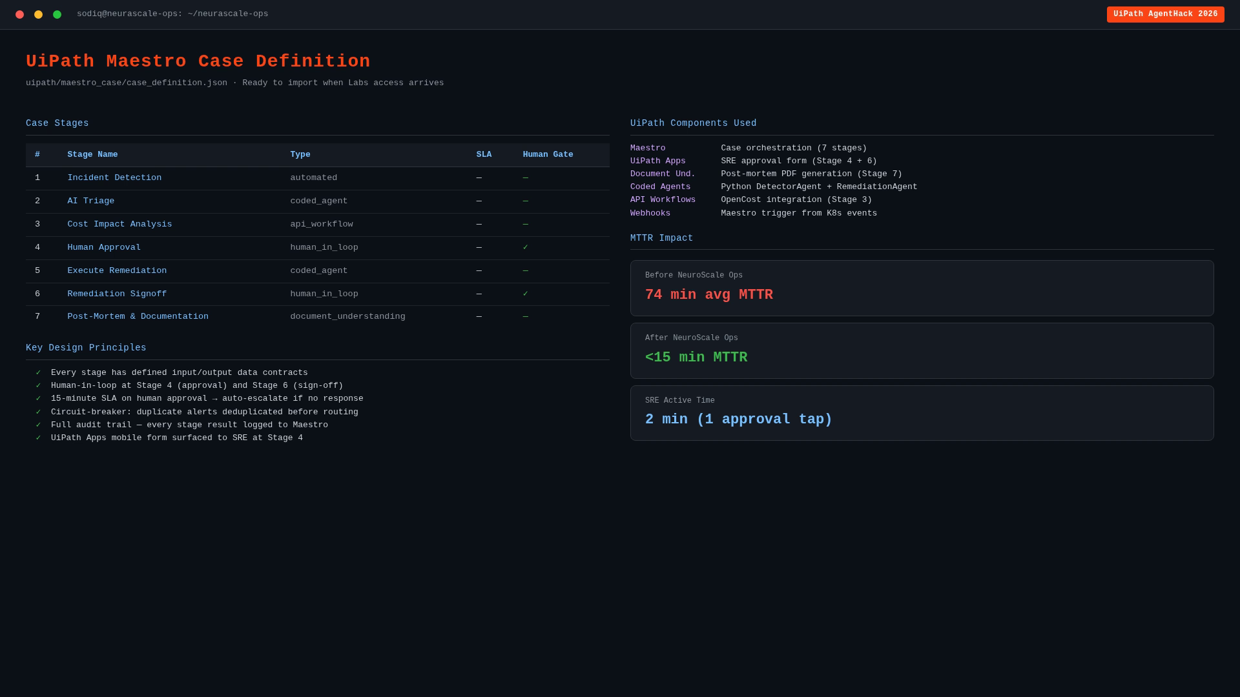Click the api_workflow type cell

point(321,225)
